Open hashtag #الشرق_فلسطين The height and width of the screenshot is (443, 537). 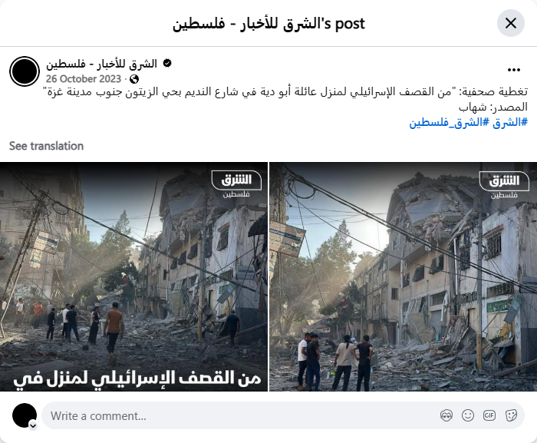coord(450,122)
